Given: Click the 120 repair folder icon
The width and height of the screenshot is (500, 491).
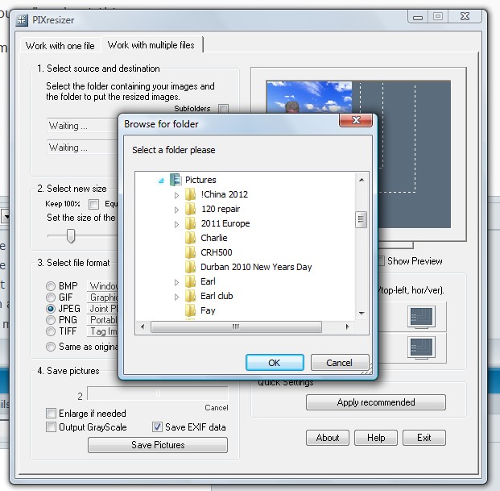Looking at the screenshot, I should (x=190, y=209).
